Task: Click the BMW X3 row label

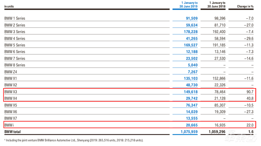Action: click(11, 92)
